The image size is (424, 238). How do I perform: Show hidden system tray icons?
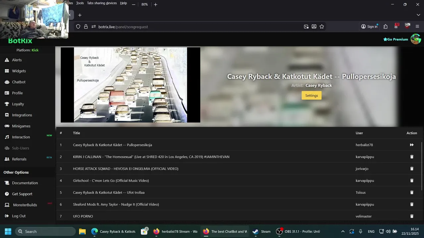343,231
